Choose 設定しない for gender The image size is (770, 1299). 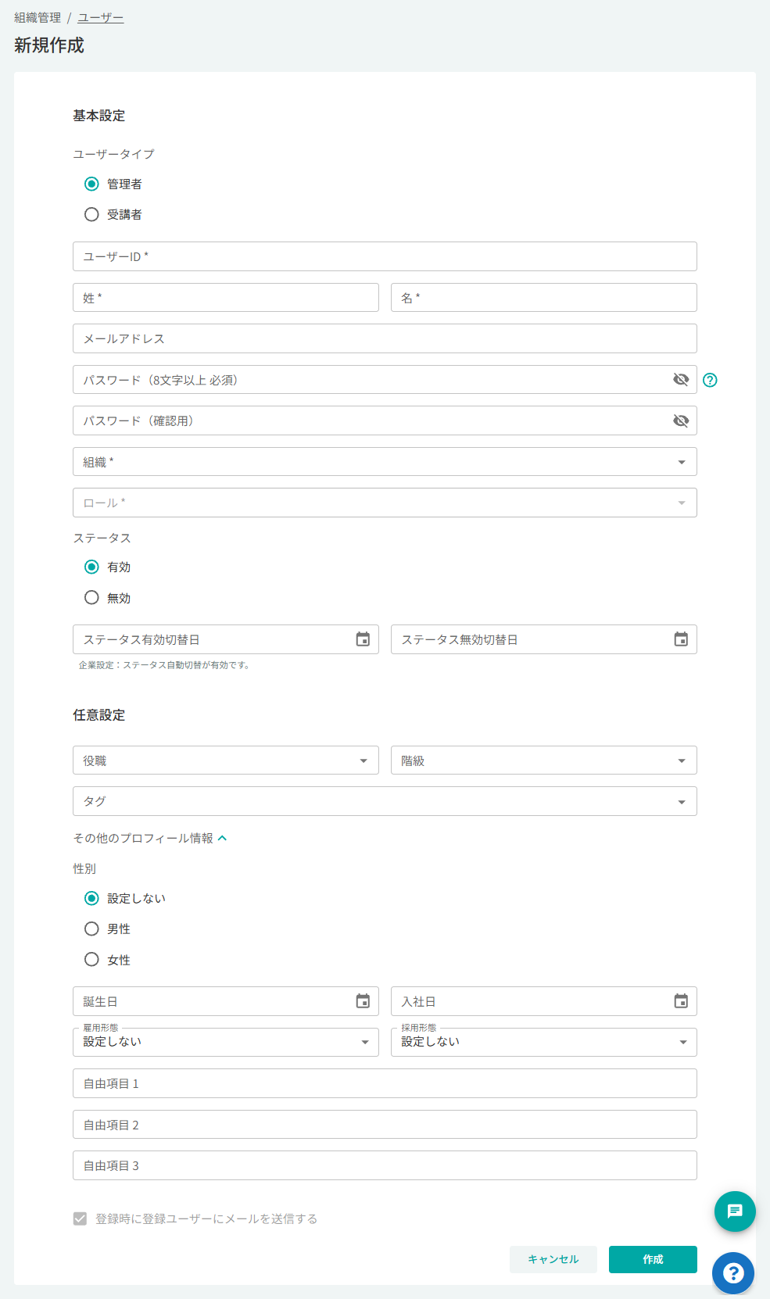point(91,898)
